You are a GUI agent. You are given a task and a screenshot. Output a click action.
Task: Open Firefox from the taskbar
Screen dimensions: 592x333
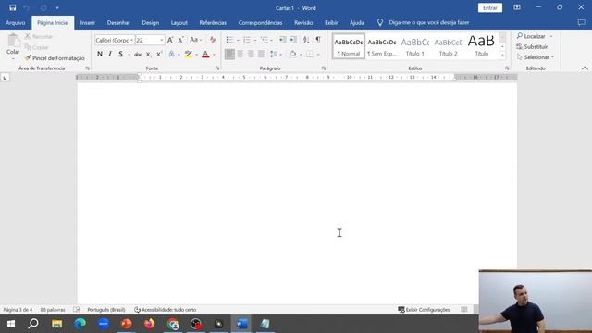pos(150,324)
